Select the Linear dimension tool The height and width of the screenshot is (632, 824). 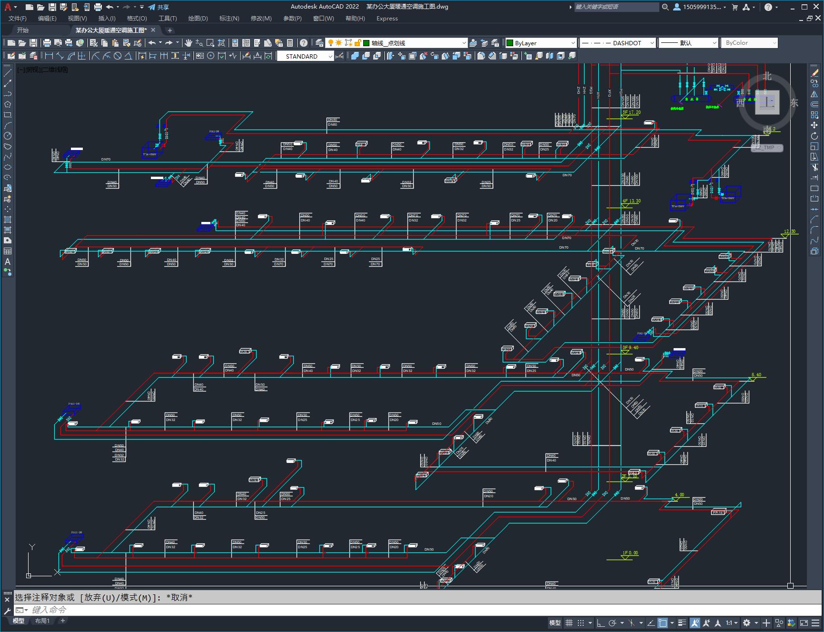(49, 56)
